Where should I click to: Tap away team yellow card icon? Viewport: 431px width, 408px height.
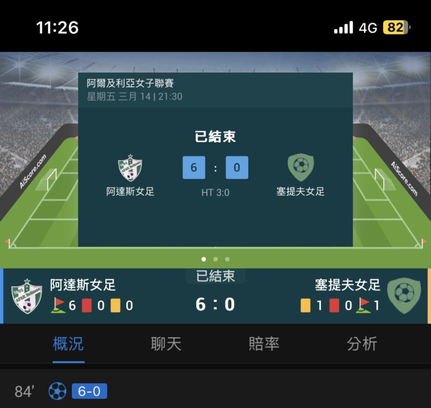(306, 306)
